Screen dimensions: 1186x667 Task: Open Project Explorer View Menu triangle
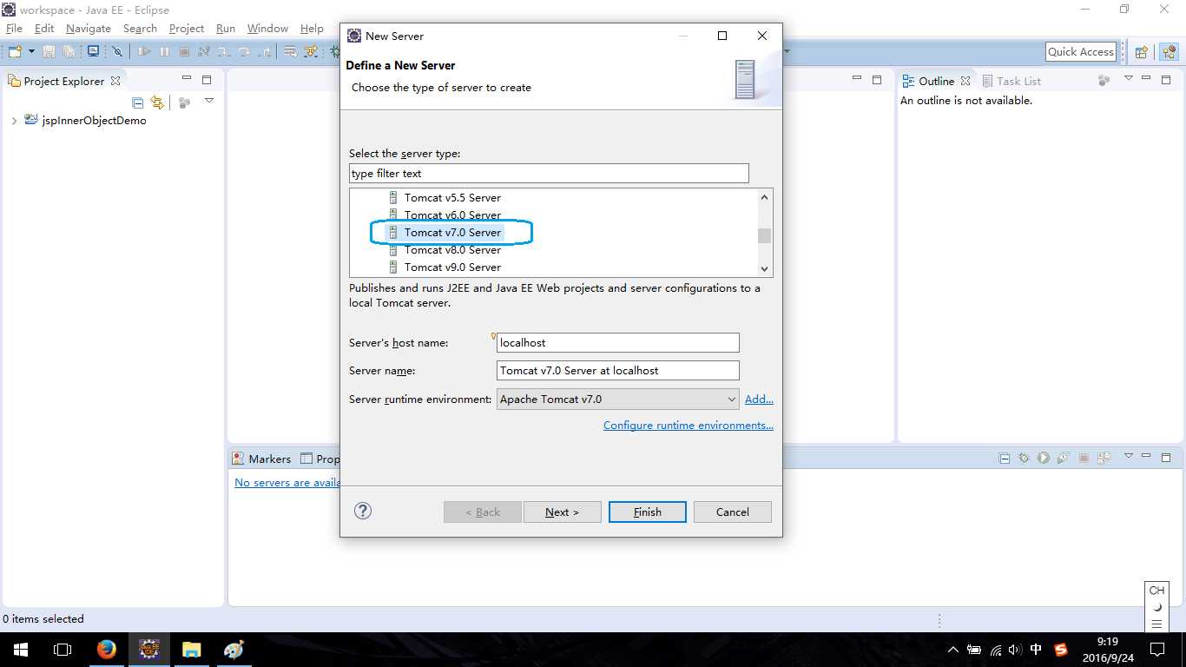(209, 101)
